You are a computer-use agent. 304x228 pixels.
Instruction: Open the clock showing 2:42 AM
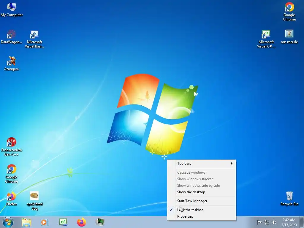tap(289, 222)
